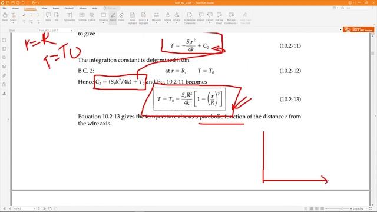Expand the Measure dropdown arrow
This screenshot has height=212, width=377.
coord(156,22)
